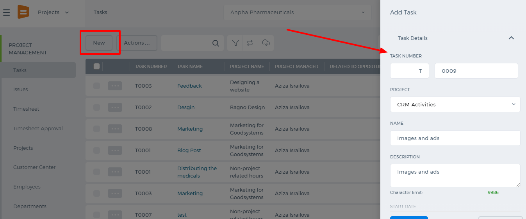This screenshot has width=526, height=219.
Task: Check the box for task T0008 Marketing
Action: 96,129
